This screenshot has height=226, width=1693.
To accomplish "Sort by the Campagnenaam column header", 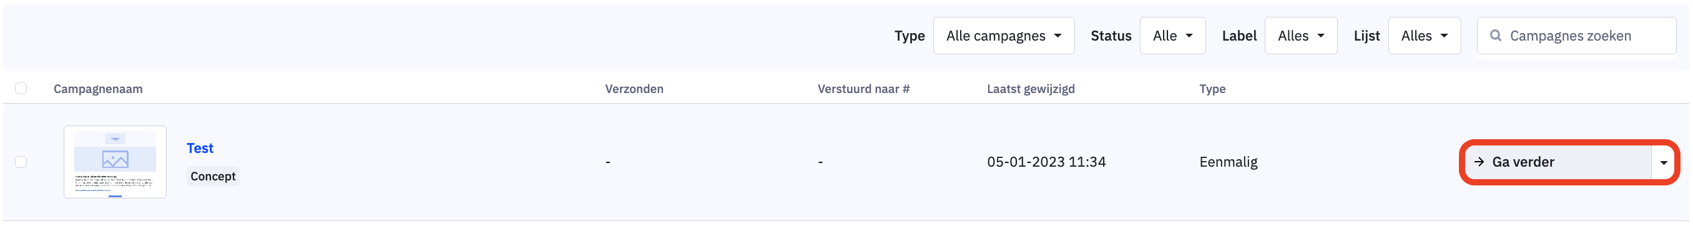I will (98, 89).
